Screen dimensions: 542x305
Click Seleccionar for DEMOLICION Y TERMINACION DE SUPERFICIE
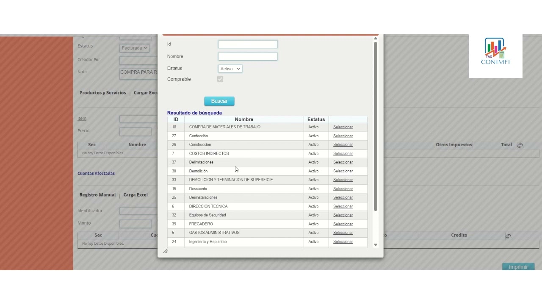pos(343,180)
